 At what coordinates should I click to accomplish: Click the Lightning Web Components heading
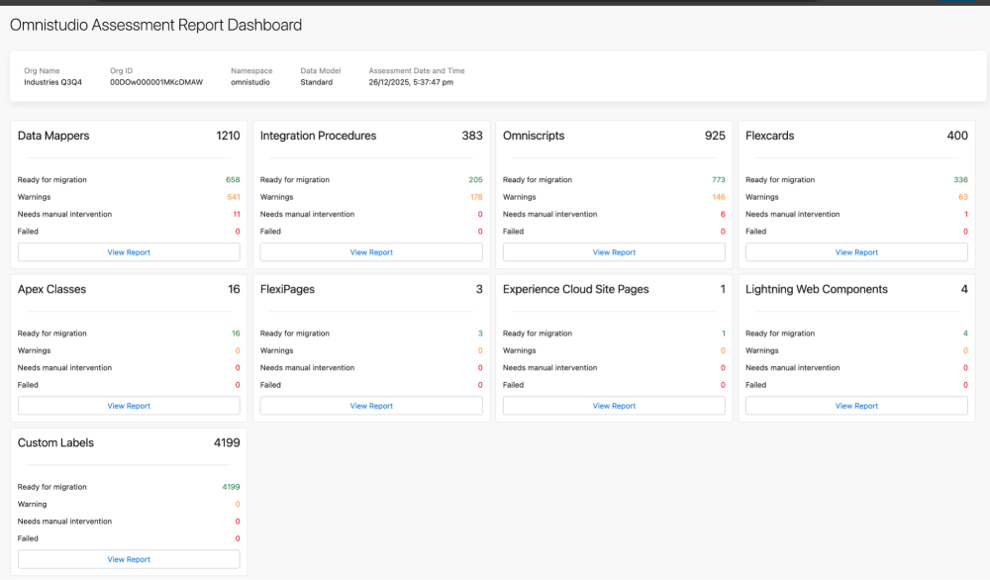[817, 289]
